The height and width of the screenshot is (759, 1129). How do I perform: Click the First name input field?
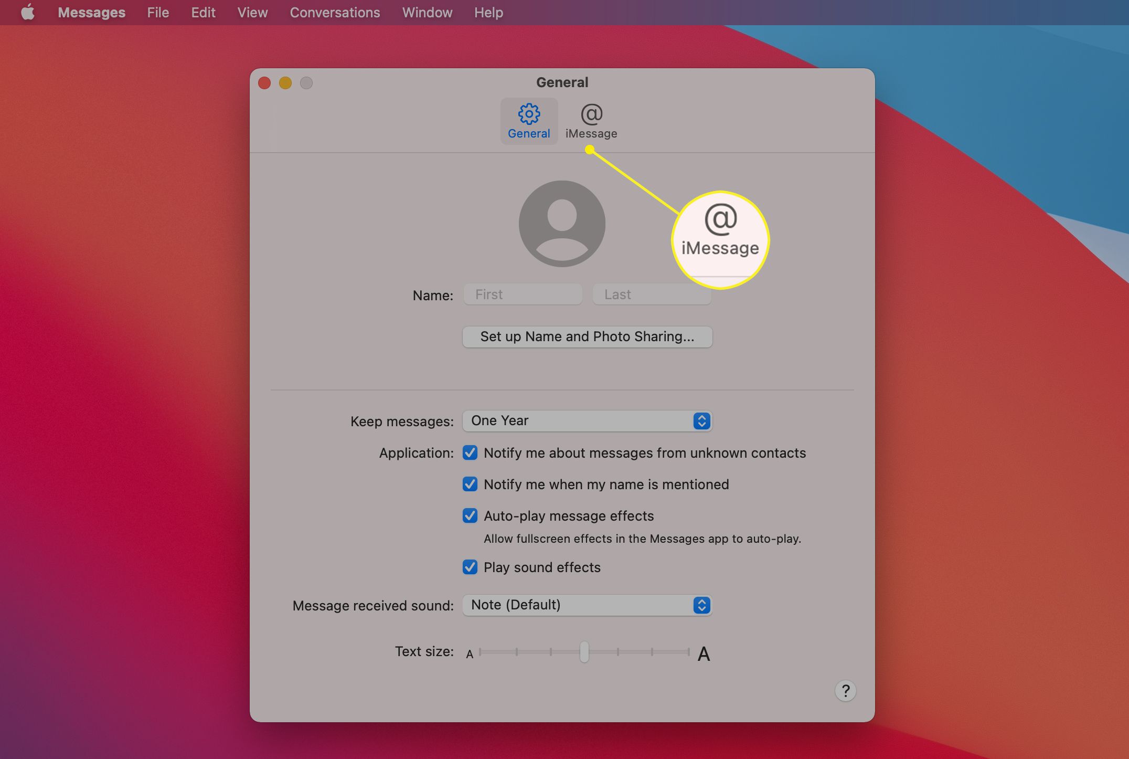pos(522,293)
